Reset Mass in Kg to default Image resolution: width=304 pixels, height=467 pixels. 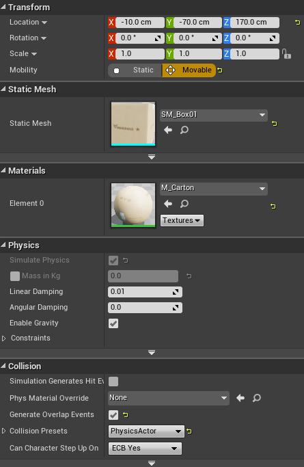(x=189, y=276)
